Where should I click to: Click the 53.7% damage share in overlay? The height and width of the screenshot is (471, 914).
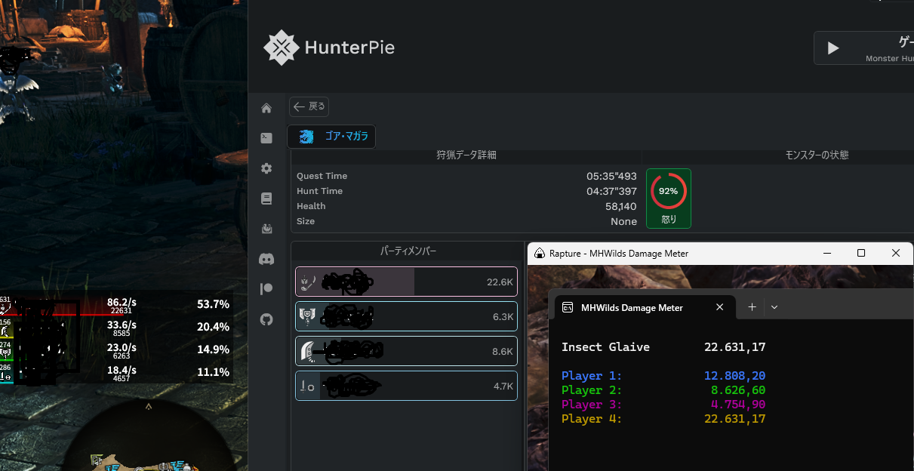tap(213, 304)
